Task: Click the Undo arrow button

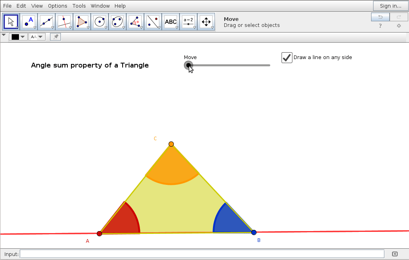Action: pos(380,17)
